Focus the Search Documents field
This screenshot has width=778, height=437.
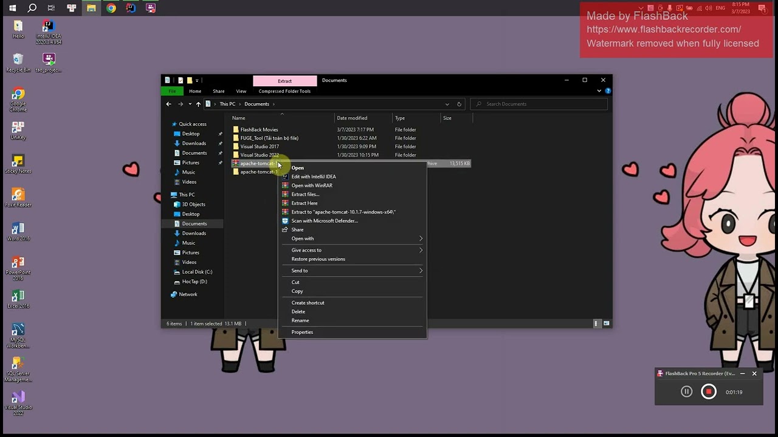click(539, 104)
